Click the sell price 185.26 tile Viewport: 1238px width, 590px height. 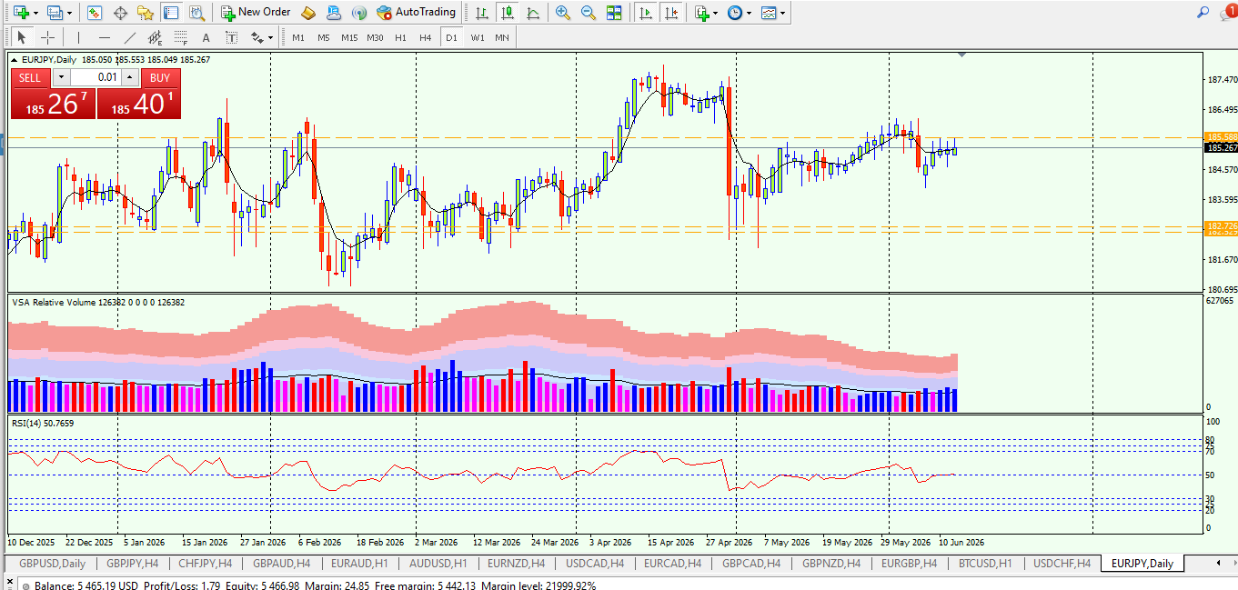tap(53, 103)
